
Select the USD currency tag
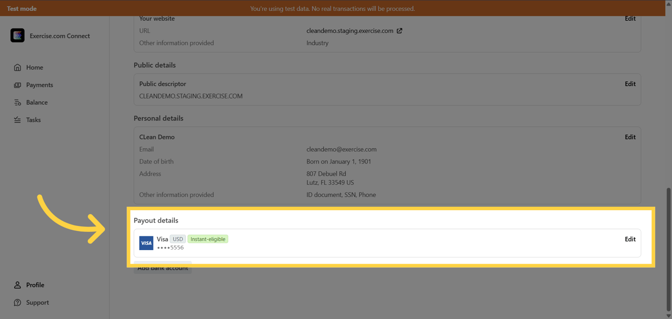pyautogui.click(x=178, y=239)
